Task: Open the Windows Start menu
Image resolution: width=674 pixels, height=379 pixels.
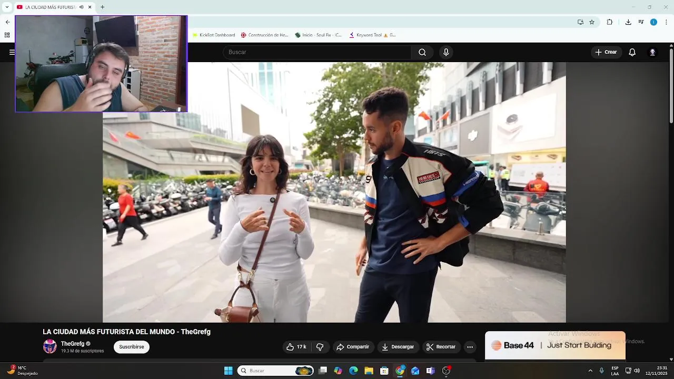Action: 228,371
